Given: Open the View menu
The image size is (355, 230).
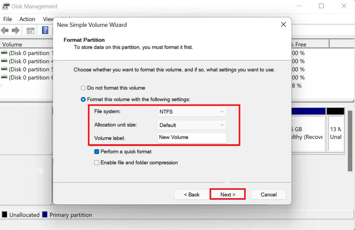Looking at the screenshot, I should (48, 19).
